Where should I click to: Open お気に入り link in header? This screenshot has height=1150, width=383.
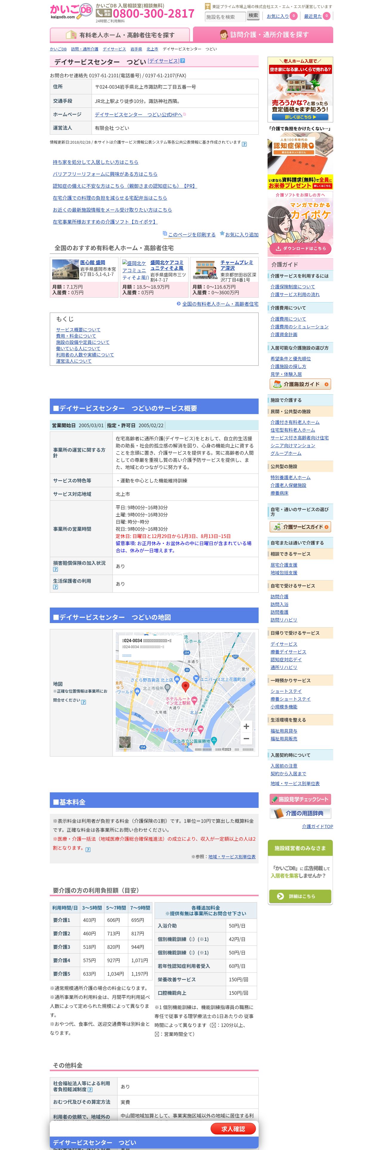[277, 16]
